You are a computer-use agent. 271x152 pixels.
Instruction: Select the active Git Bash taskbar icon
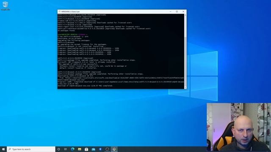pos(114,149)
